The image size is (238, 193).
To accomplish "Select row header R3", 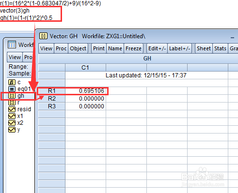I will tap(52, 106).
